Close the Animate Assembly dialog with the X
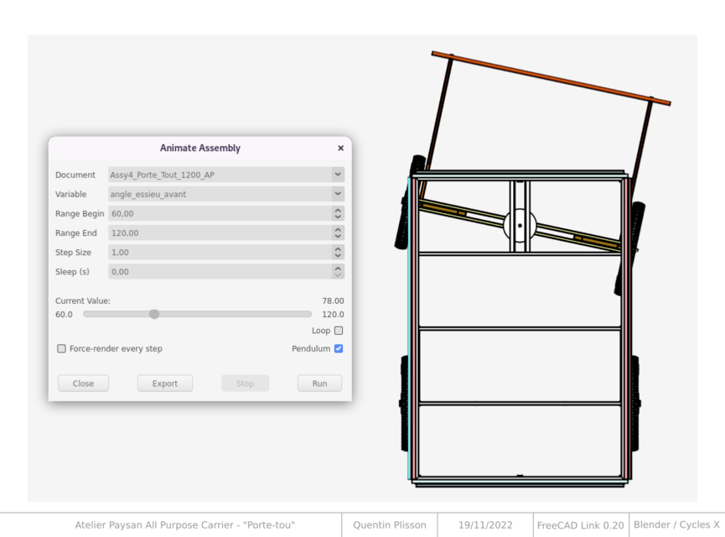 click(x=340, y=147)
